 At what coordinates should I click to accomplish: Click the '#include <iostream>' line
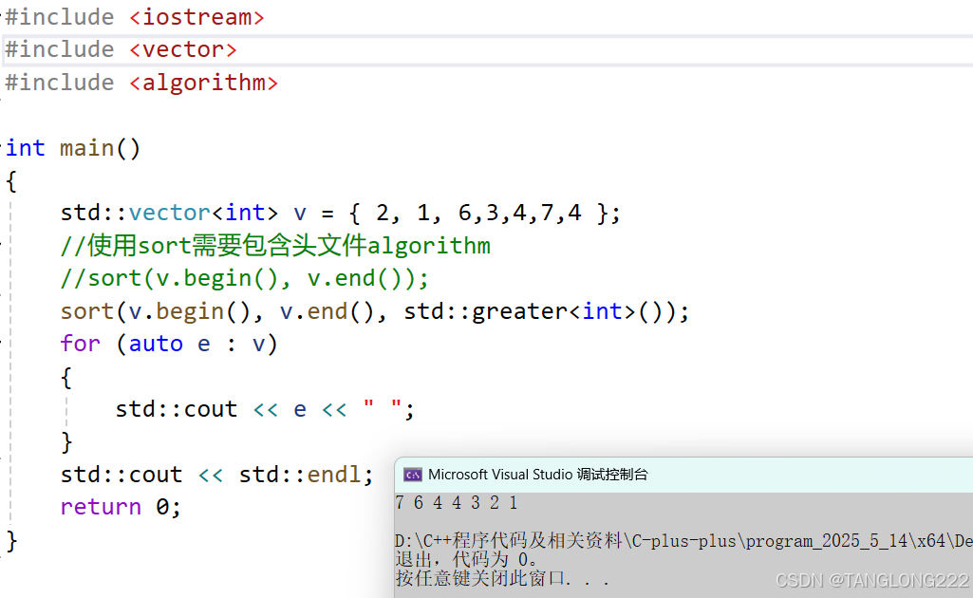coord(135,17)
